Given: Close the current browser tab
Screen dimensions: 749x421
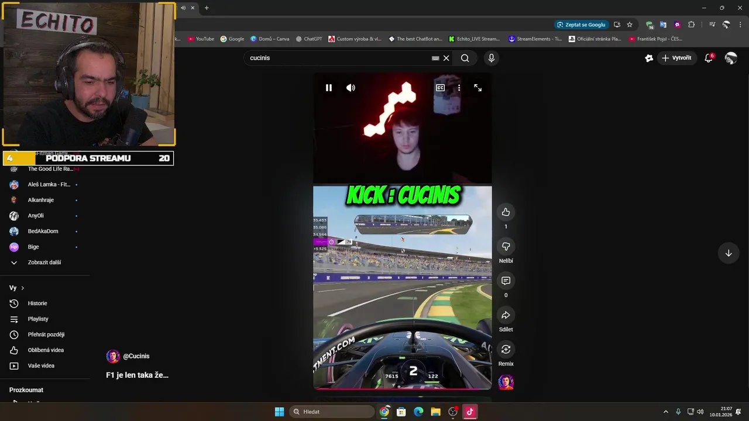Looking at the screenshot, I should [x=193, y=8].
